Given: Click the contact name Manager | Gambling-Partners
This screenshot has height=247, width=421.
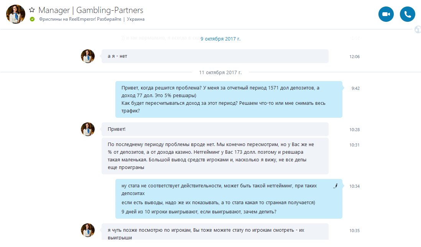Looking at the screenshot, I should (91, 10).
